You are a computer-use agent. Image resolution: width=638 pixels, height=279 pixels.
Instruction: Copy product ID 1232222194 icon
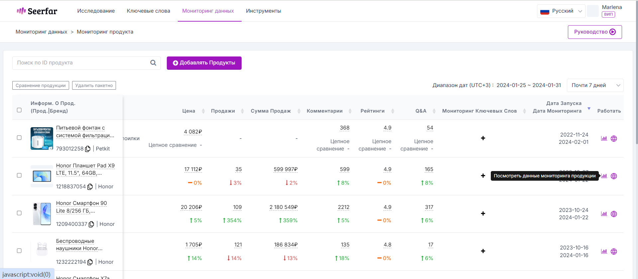click(x=90, y=262)
